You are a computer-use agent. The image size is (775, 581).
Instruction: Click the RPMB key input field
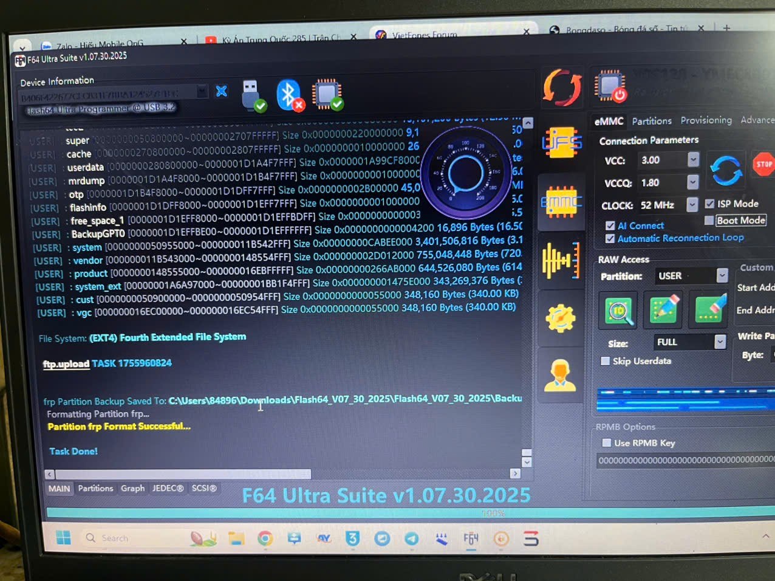(686, 460)
